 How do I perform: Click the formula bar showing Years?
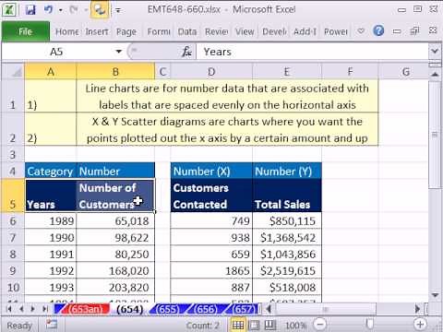pos(312,52)
